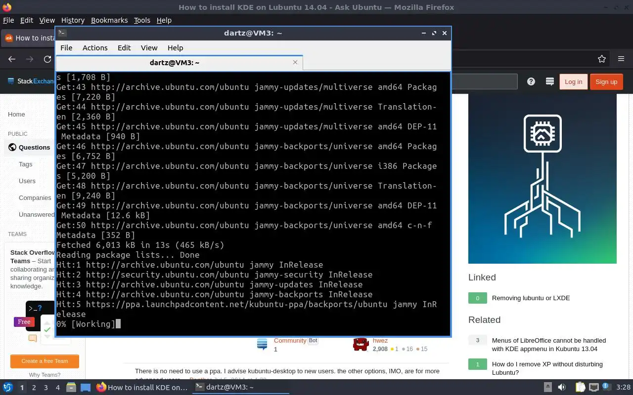
Task: Click the update notifier tray icon
Action: click(606, 388)
